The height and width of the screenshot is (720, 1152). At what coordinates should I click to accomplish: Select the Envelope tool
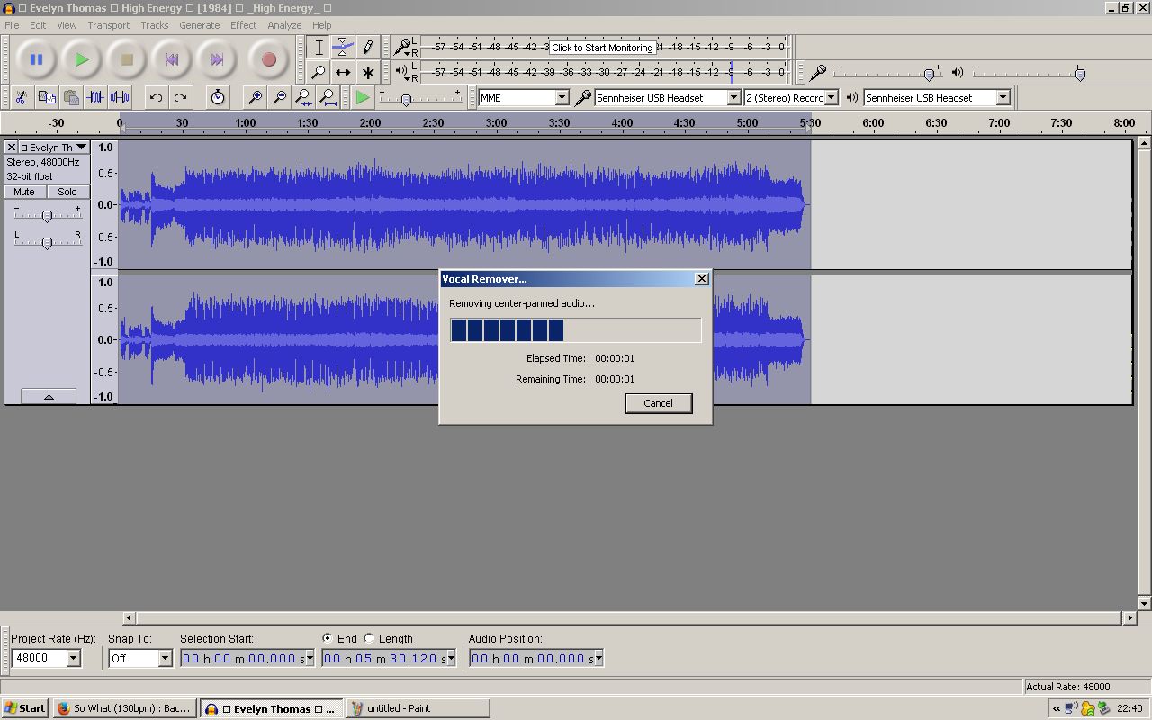343,47
